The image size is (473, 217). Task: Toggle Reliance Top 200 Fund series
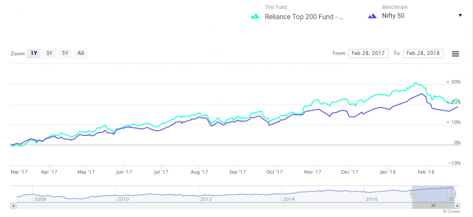point(304,17)
